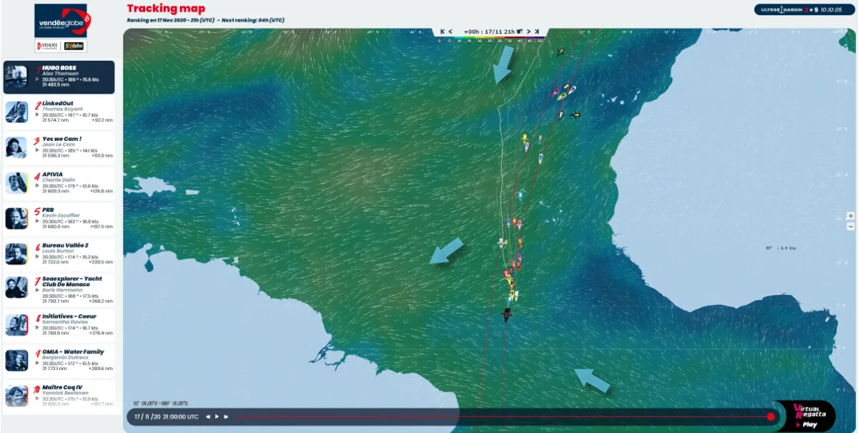Click Yannick Bestaven skipper photo

tap(16, 396)
